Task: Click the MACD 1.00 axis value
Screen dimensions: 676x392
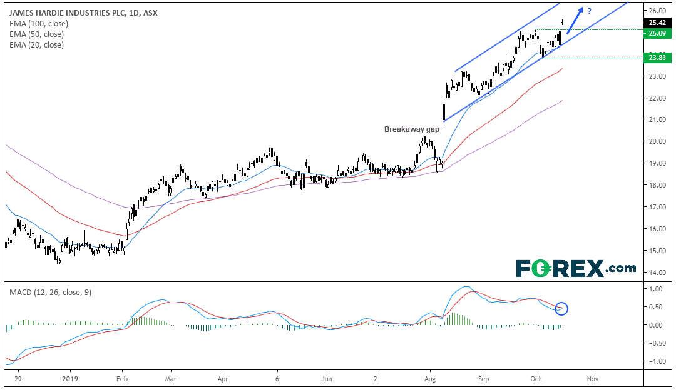Action: coord(656,289)
